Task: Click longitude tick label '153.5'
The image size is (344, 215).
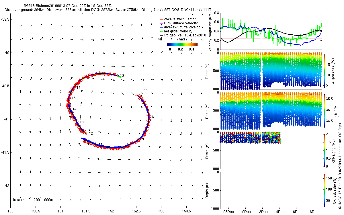Action: pyautogui.click(x=187, y=212)
